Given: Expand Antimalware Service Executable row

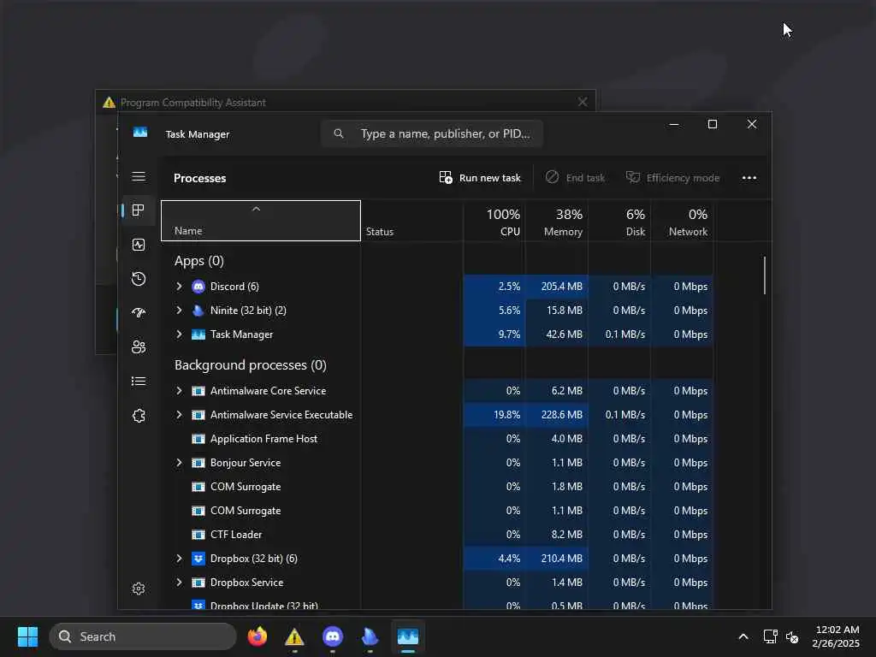Looking at the screenshot, I should pyautogui.click(x=180, y=415).
